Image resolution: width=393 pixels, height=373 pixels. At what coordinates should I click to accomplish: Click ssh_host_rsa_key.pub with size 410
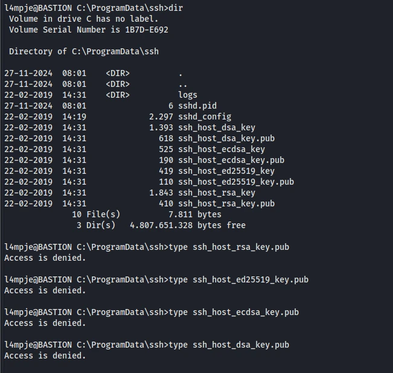point(226,203)
